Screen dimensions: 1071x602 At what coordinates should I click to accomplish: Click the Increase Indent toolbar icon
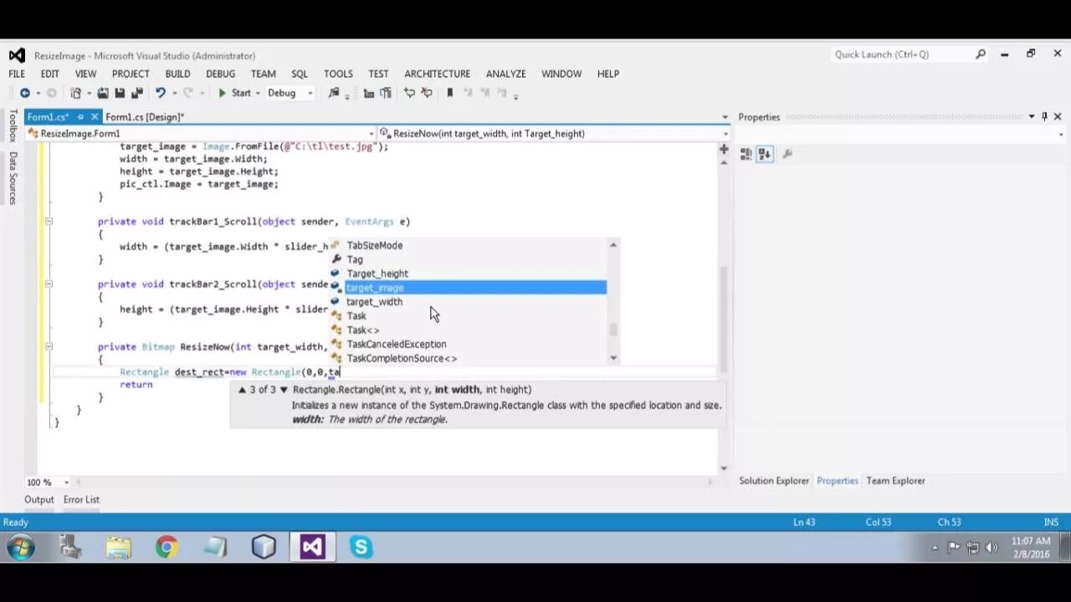385,93
